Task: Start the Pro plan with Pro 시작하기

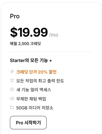Action: (28, 122)
